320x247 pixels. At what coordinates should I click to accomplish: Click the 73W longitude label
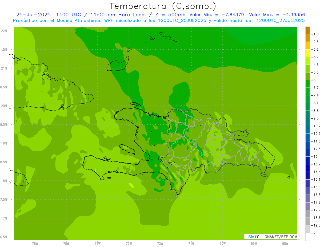pos(129,244)
